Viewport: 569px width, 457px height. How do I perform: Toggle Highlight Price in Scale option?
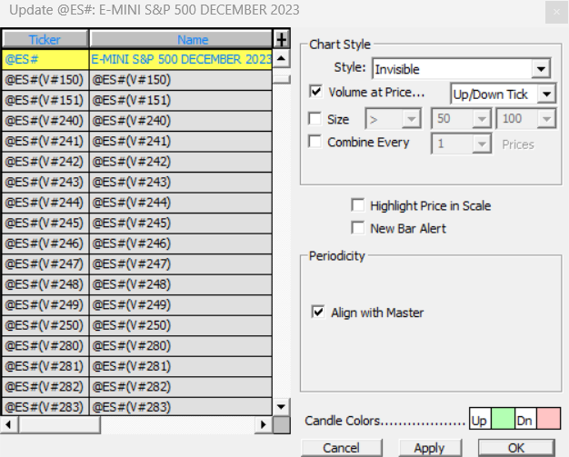[359, 206]
